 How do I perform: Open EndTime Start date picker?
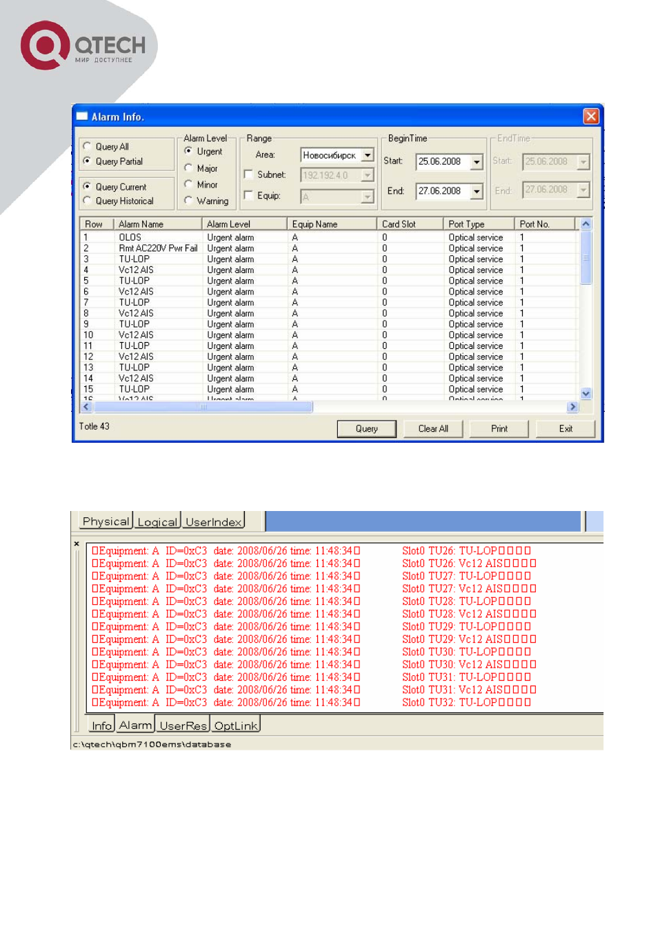coord(584,162)
